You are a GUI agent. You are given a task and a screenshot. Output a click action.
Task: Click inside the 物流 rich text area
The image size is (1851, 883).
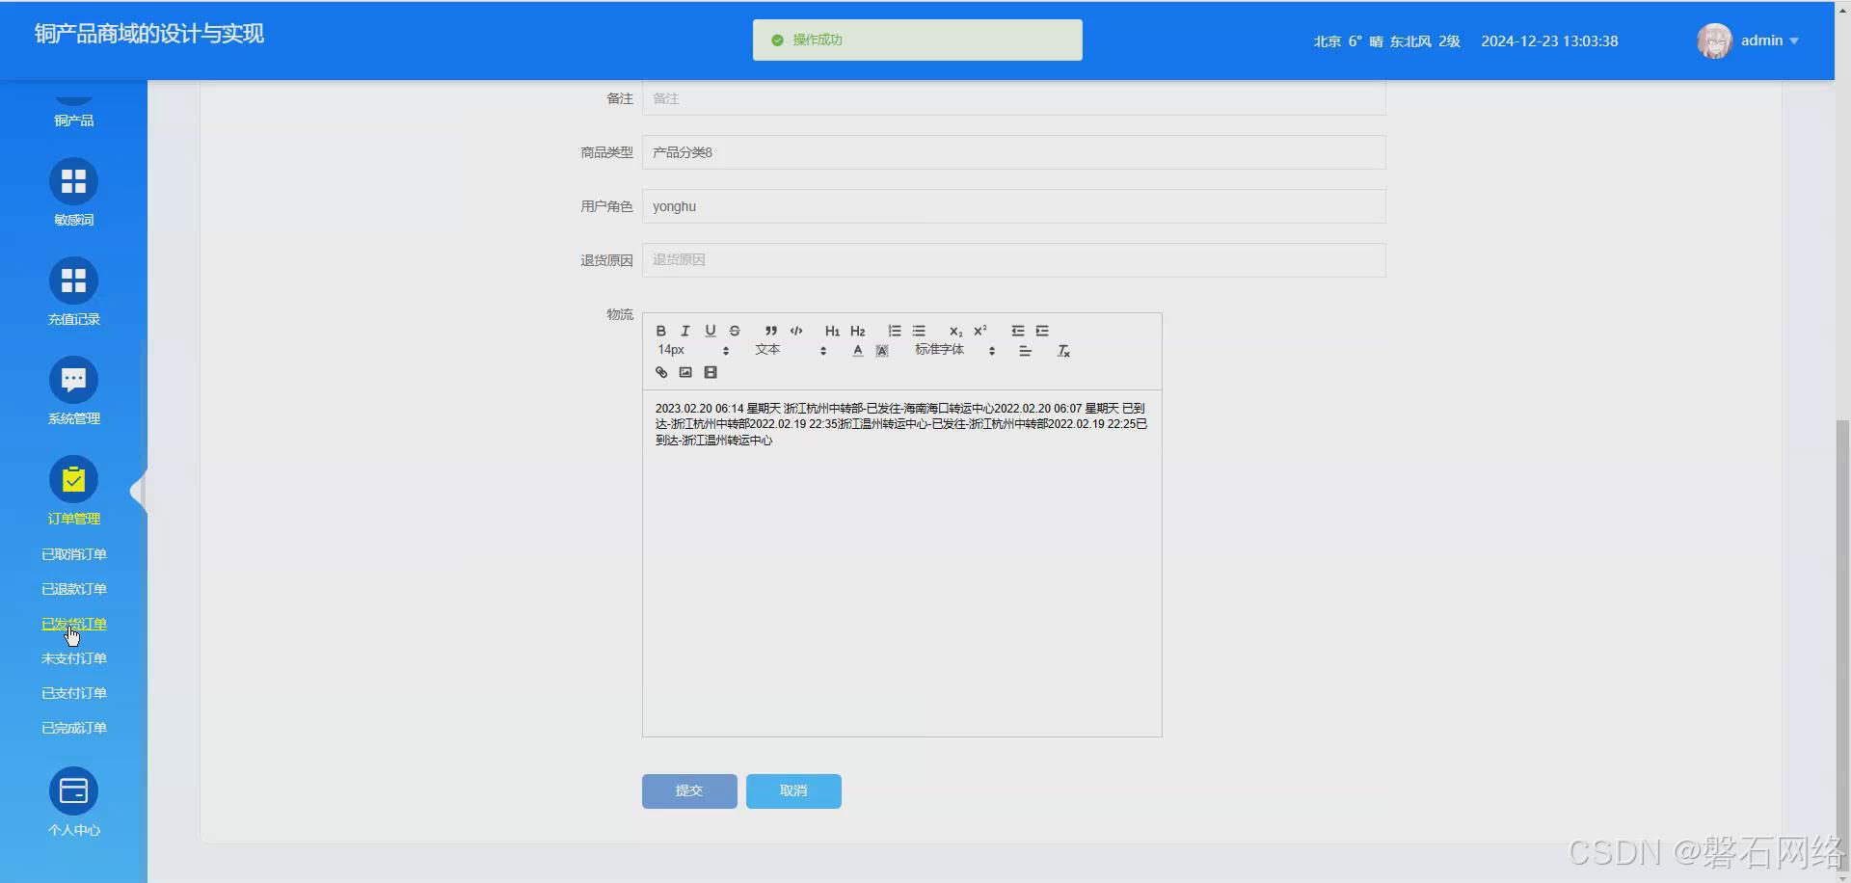pos(902,563)
